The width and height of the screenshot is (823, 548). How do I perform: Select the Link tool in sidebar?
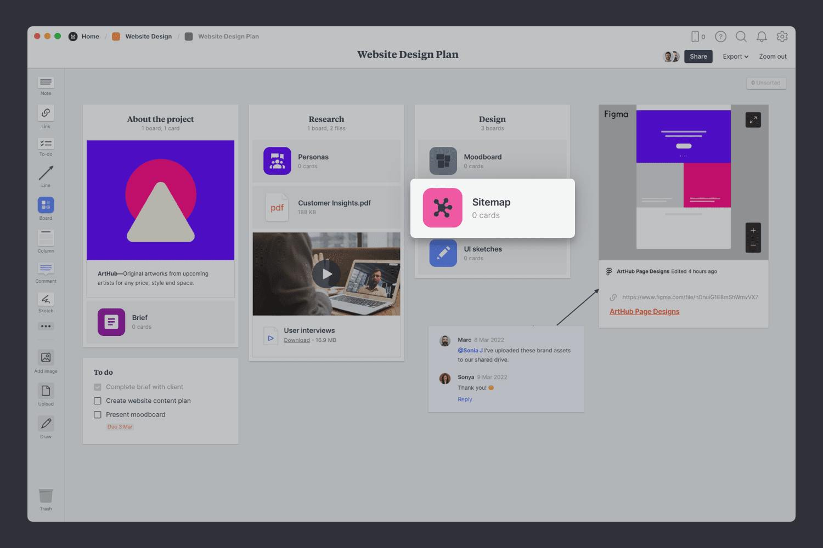pos(46,113)
